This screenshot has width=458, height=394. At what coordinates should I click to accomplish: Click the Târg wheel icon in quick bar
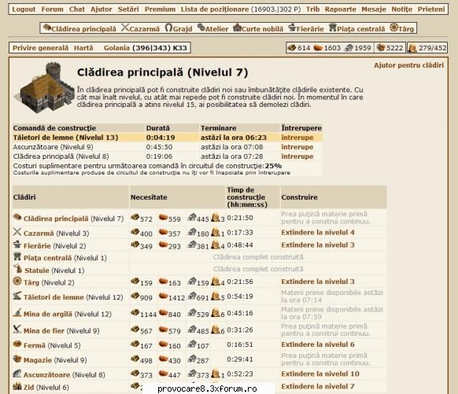pos(393,28)
